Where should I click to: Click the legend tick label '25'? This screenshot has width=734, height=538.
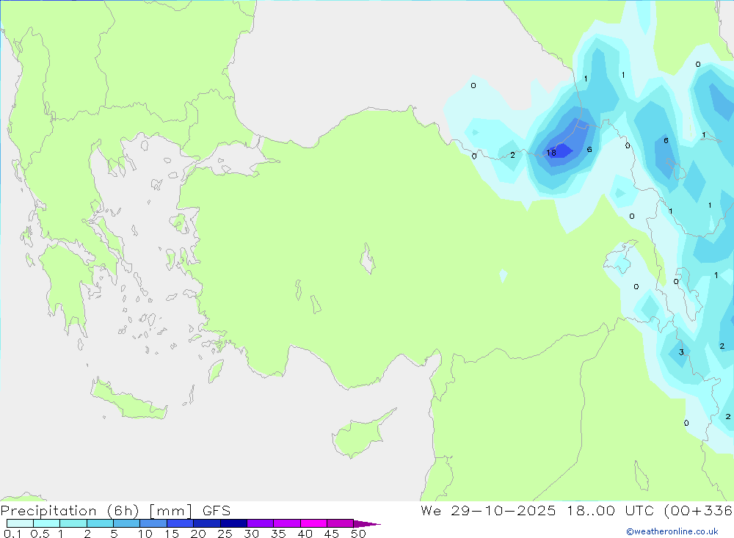click(x=225, y=534)
